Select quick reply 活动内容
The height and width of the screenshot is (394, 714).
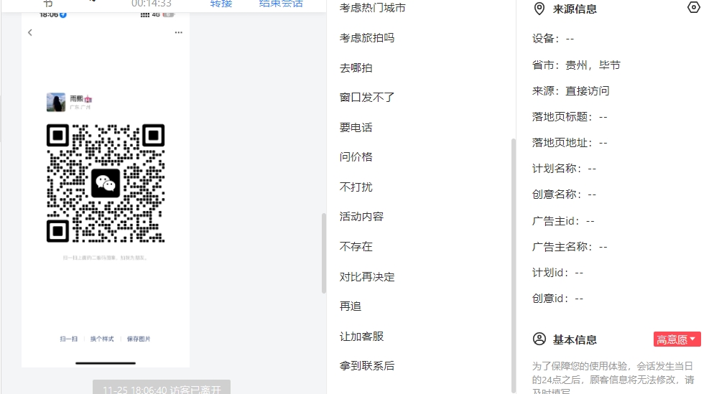click(x=361, y=217)
